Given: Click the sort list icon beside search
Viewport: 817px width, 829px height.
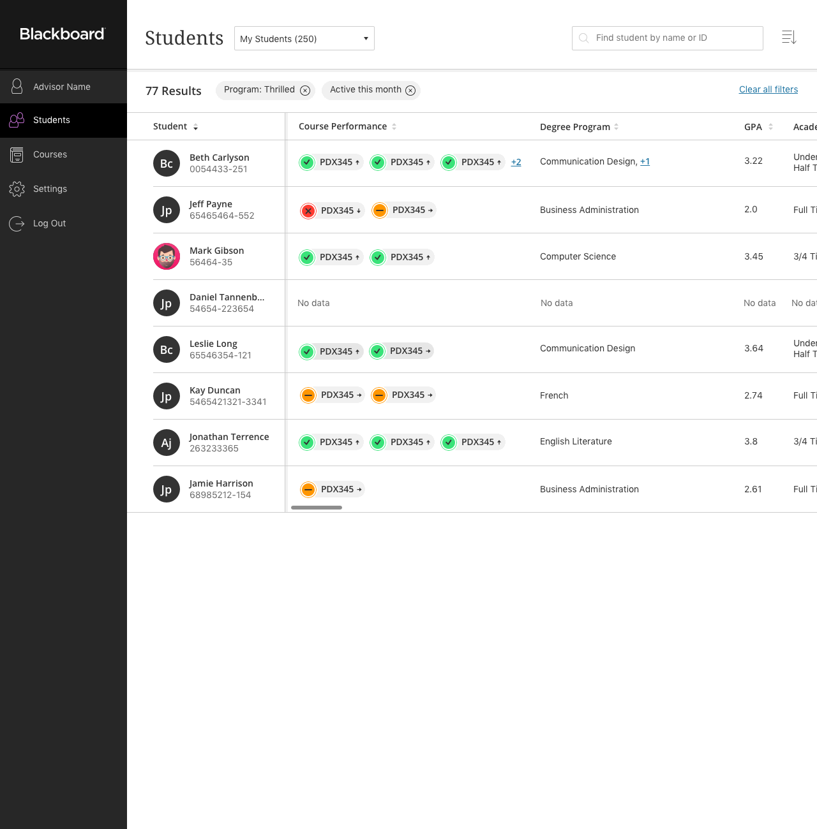Looking at the screenshot, I should click(789, 38).
